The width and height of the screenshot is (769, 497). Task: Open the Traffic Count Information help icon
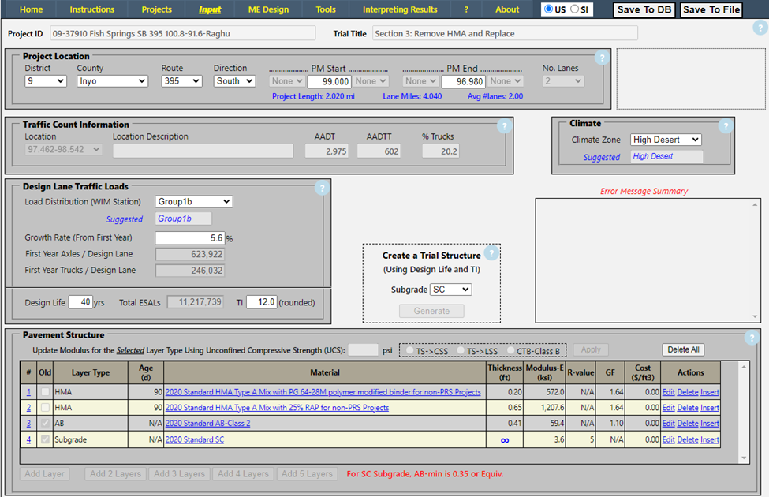502,126
